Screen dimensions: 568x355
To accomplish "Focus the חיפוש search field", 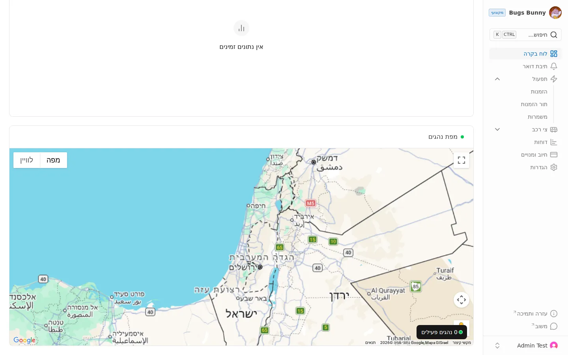I will point(525,35).
